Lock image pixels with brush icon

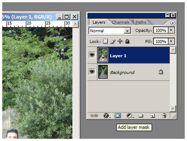pos(113,42)
